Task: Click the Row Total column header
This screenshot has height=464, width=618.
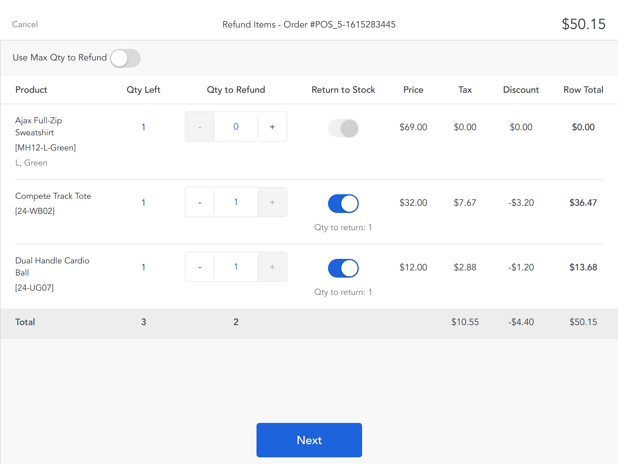Action: pos(583,90)
